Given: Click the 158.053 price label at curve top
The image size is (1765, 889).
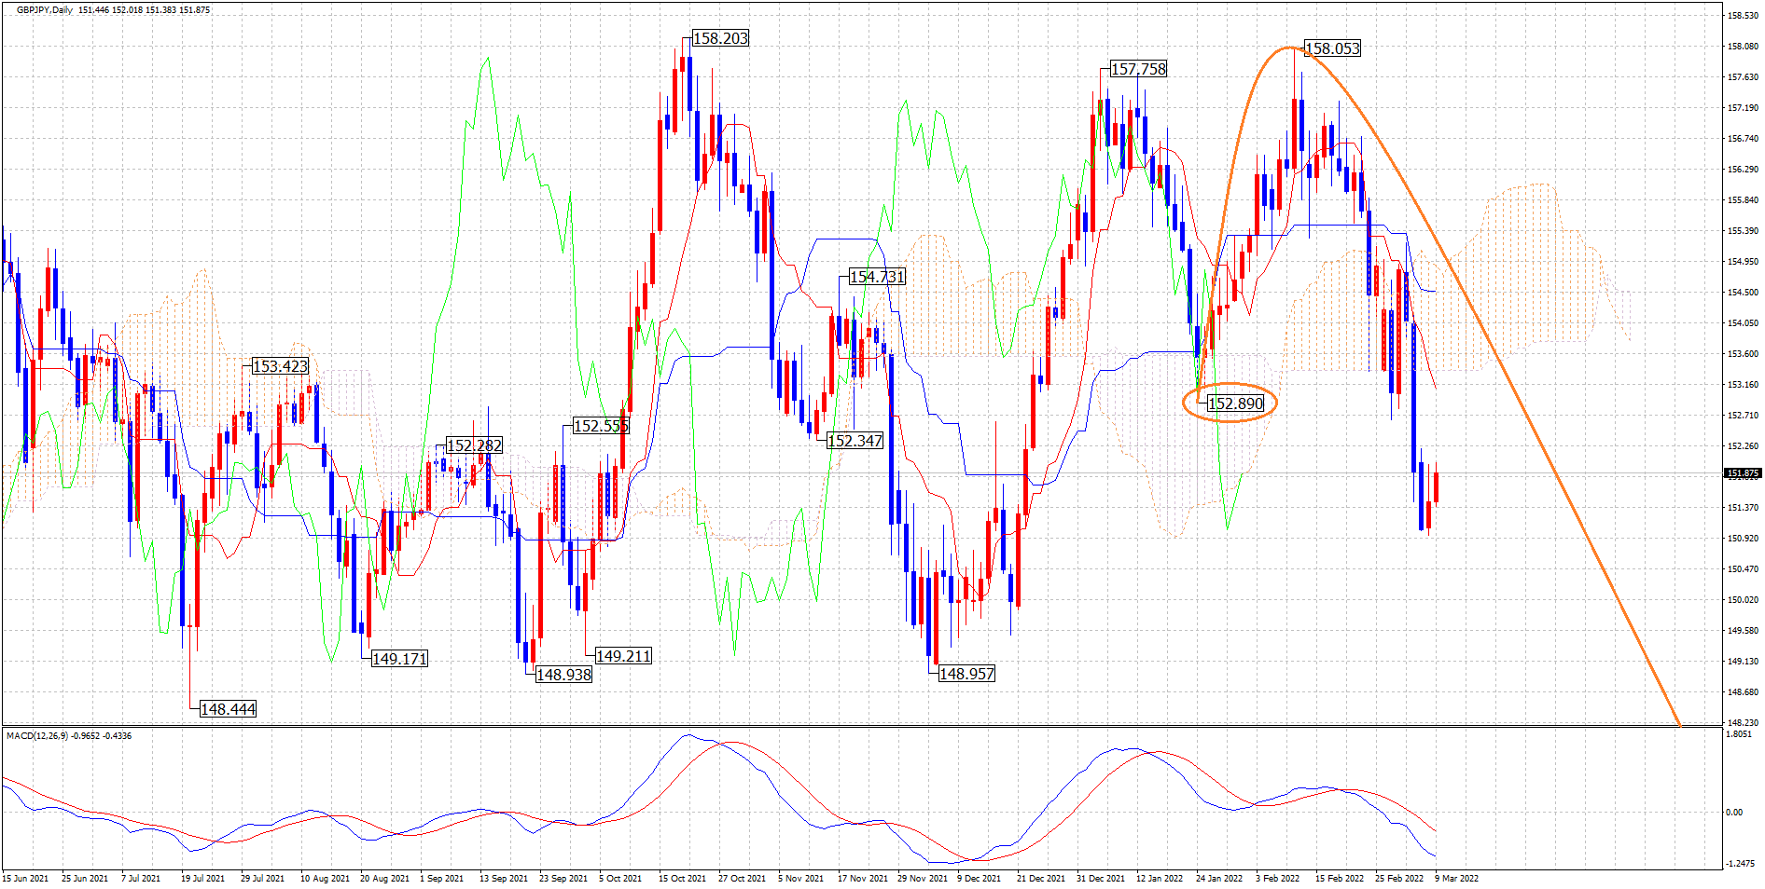Looking at the screenshot, I should click(x=1332, y=48).
